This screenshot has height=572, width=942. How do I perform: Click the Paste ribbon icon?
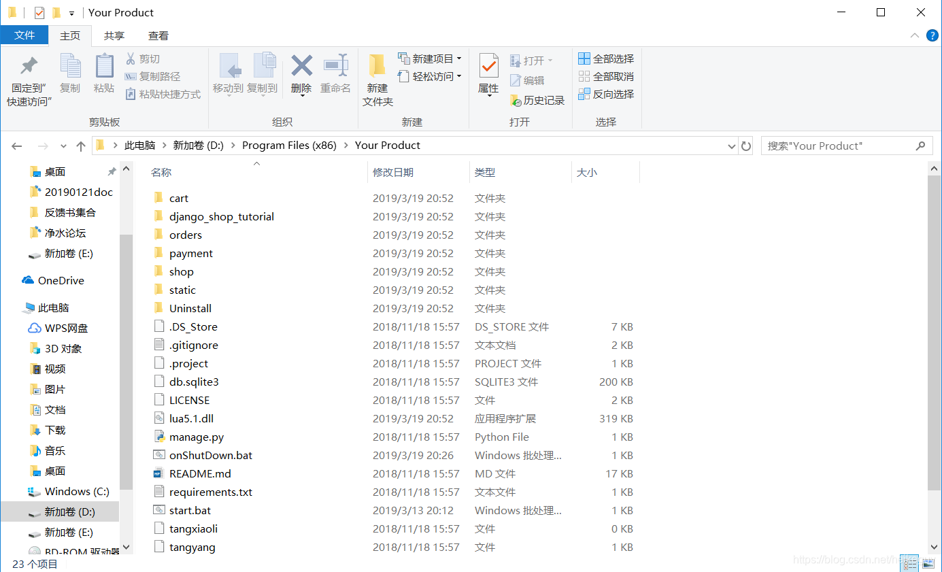click(104, 66)
